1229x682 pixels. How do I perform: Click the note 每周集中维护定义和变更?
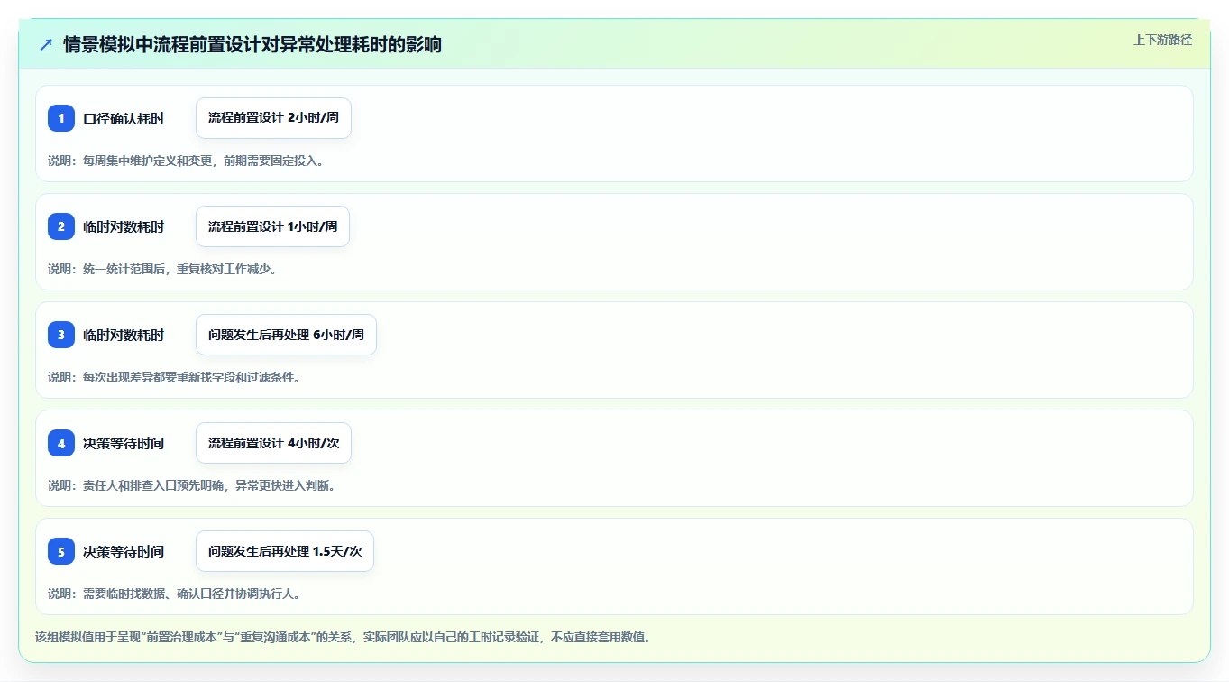(186, 161)
